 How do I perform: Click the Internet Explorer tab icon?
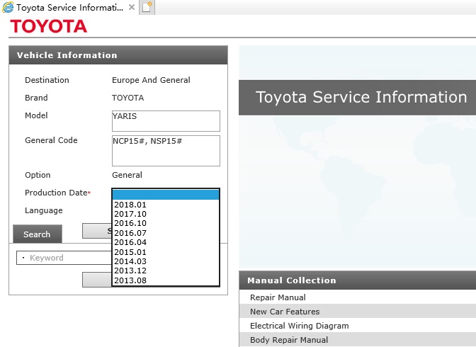tap(8, 7)
